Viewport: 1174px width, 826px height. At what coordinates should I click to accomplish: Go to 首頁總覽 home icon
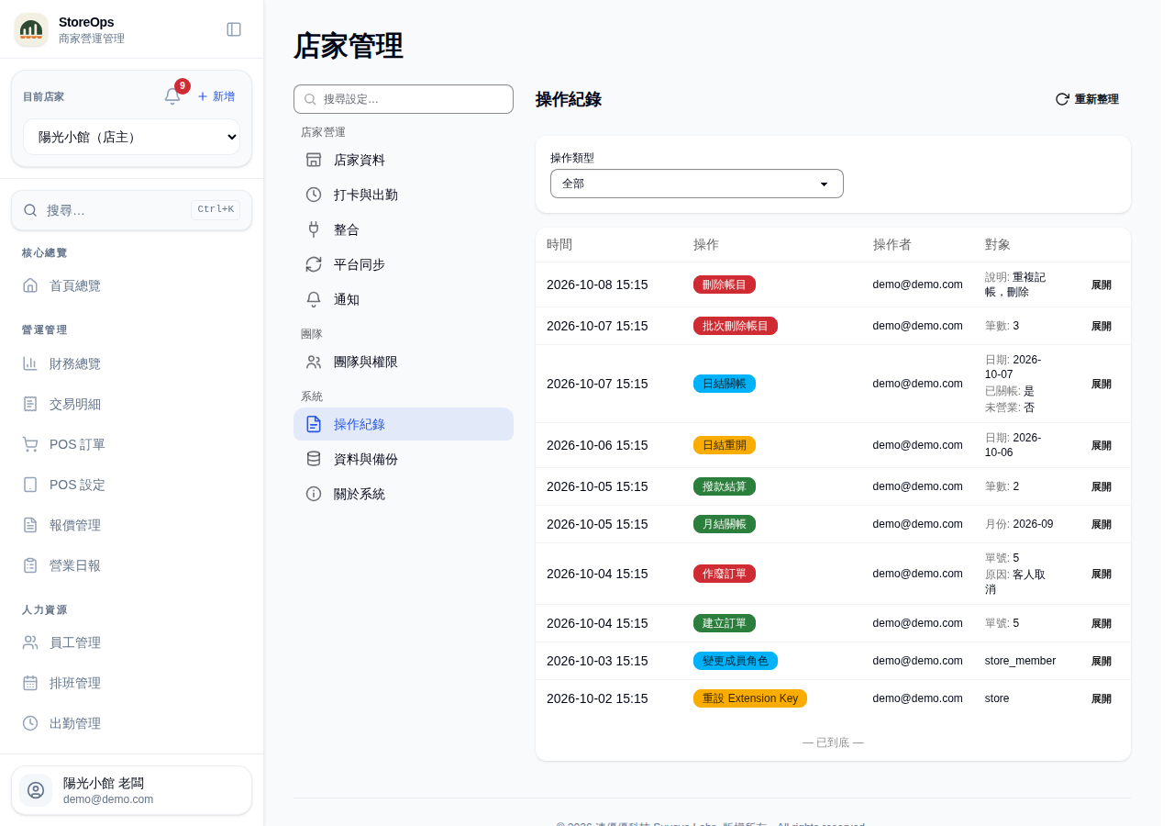(x=30, y=285)
